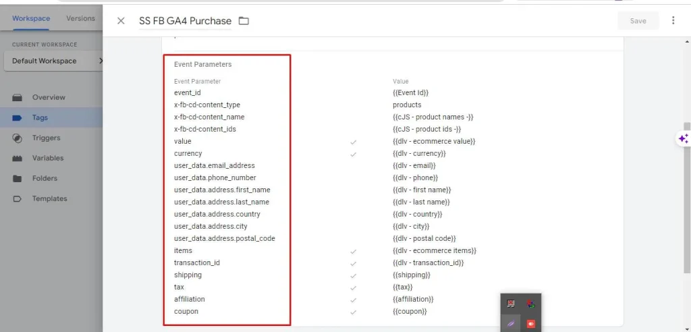The height and width of the screenshot is (332, 691).
Task: Click the Variables icon in the sidebar
Action: pos(18,158)
